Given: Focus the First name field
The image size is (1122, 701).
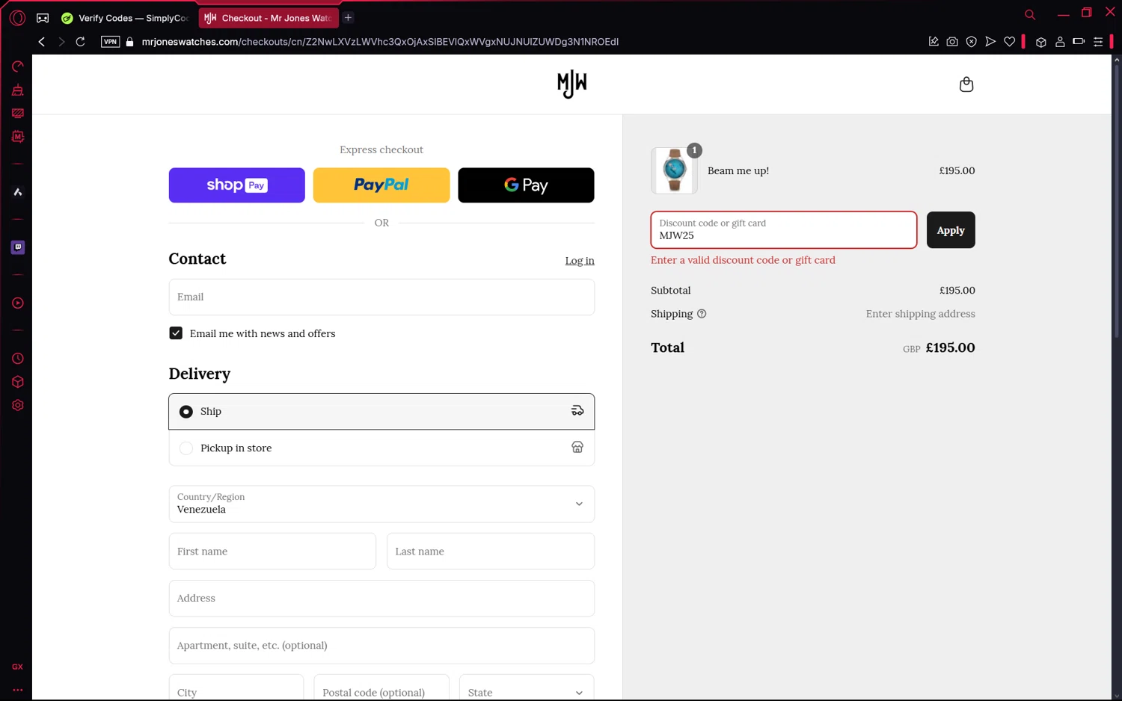Looking at the screenshot, I should (x=272, y=552).
